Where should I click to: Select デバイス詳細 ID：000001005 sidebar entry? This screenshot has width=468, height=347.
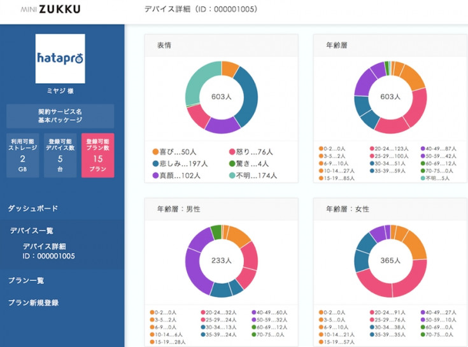(x=49, y=251)
